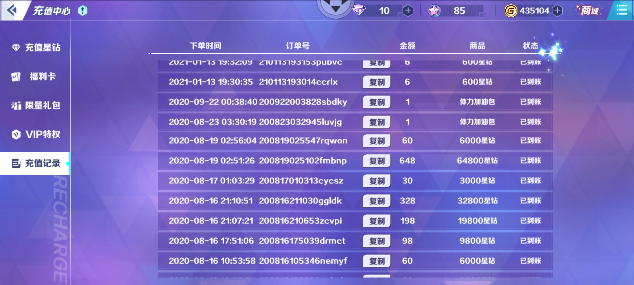The image size is (634, 285).
Task: Open the list menu icon at top right
Action: coord(622,10)
